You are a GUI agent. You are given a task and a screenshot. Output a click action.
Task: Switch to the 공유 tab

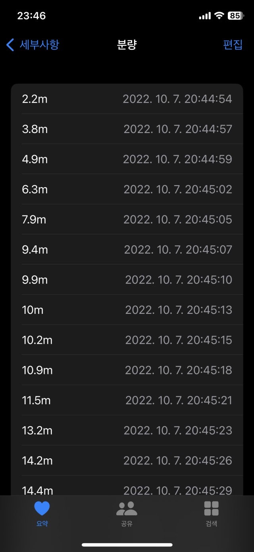point(127,523)
